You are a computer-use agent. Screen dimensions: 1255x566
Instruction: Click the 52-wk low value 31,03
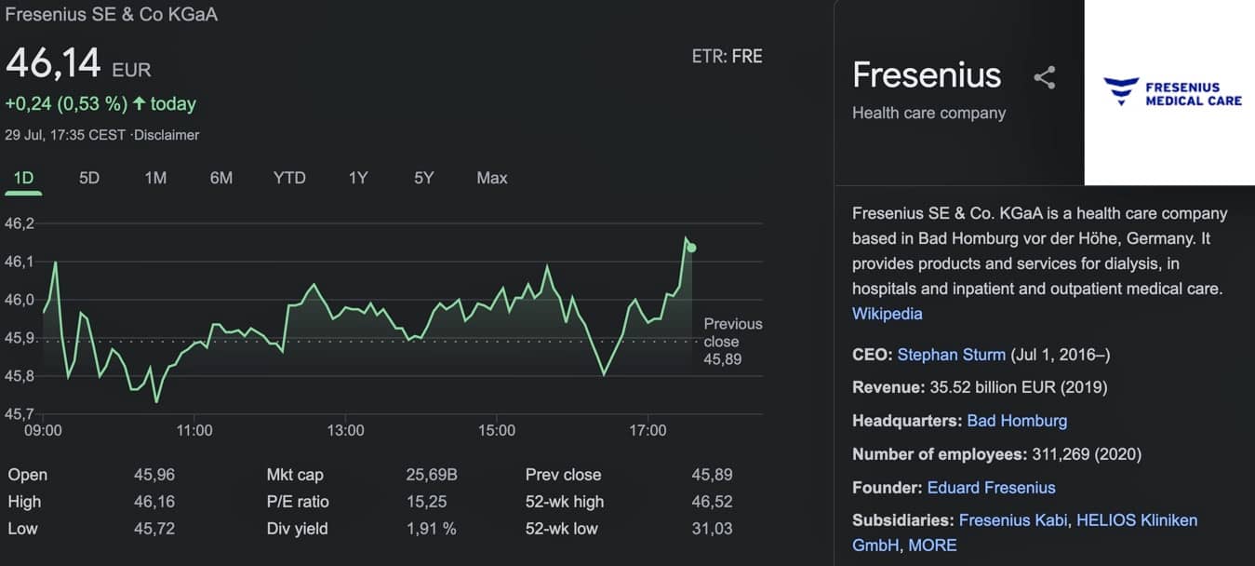pos(712,529)
